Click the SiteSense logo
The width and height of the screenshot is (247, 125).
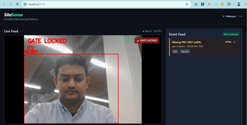13,15
